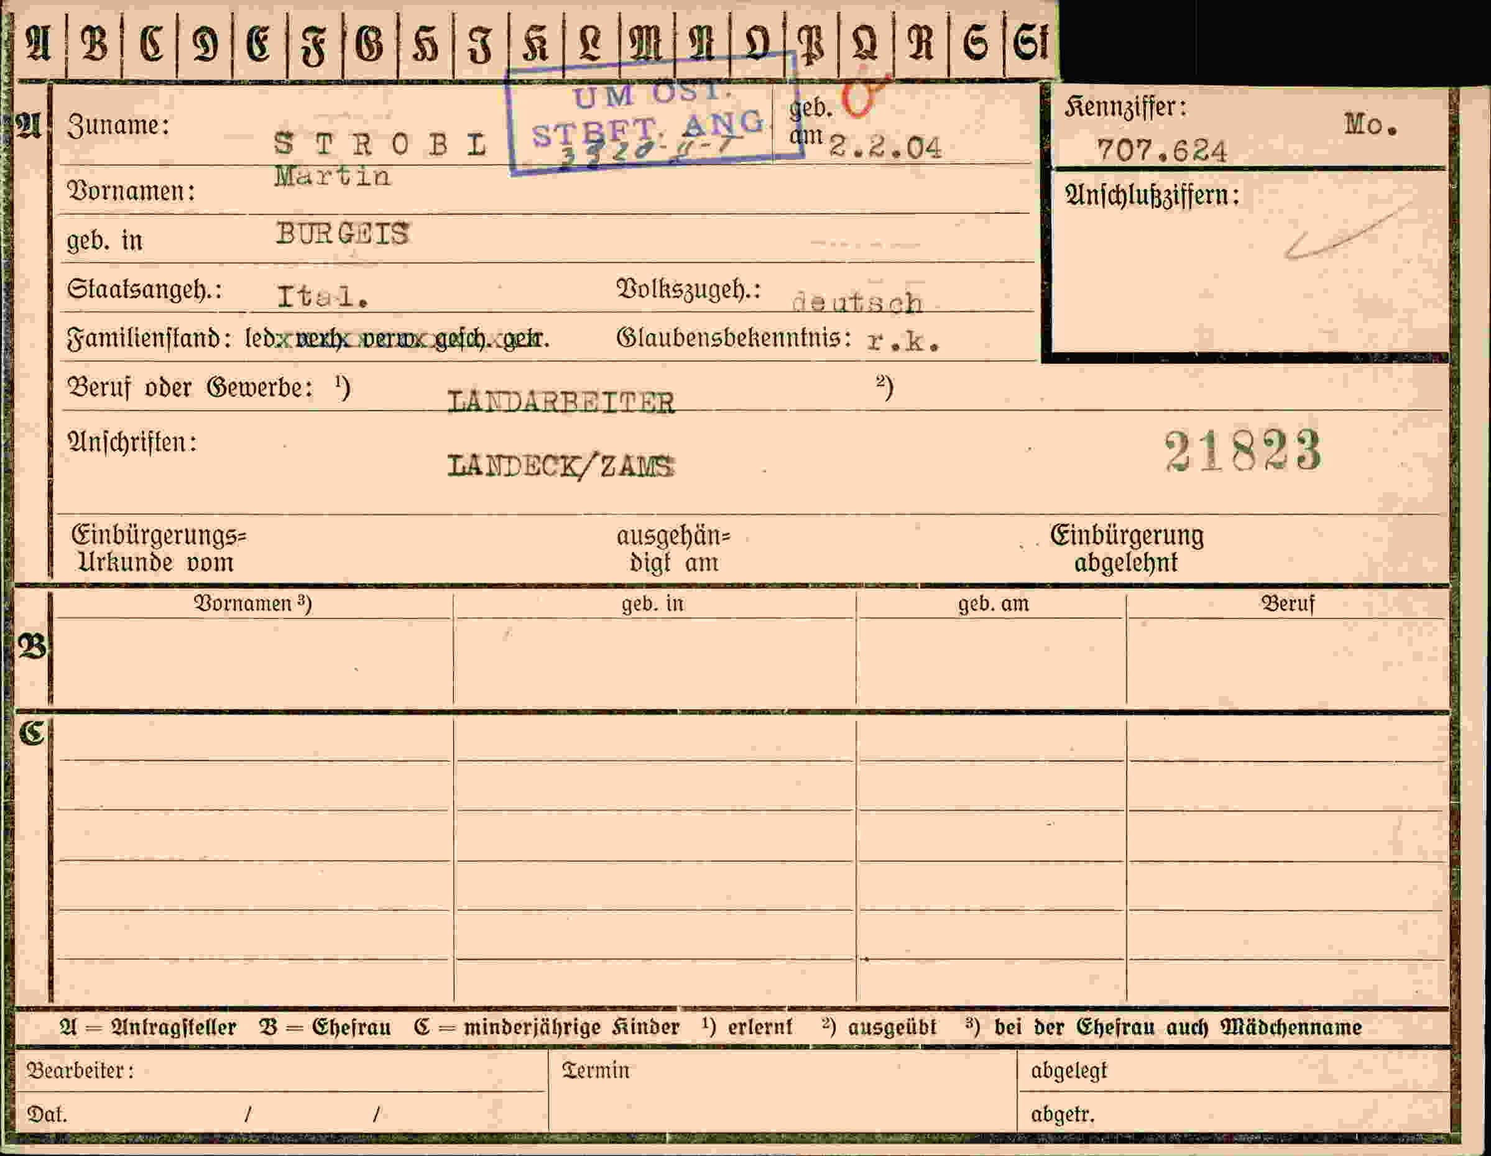Click the Dat. field
Image resolution: width=1491 pixels, height=1156 pixels.
coord(281,1114)
